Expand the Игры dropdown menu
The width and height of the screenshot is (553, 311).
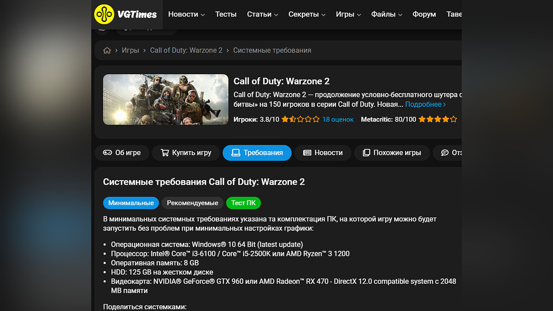pos(348,14)
